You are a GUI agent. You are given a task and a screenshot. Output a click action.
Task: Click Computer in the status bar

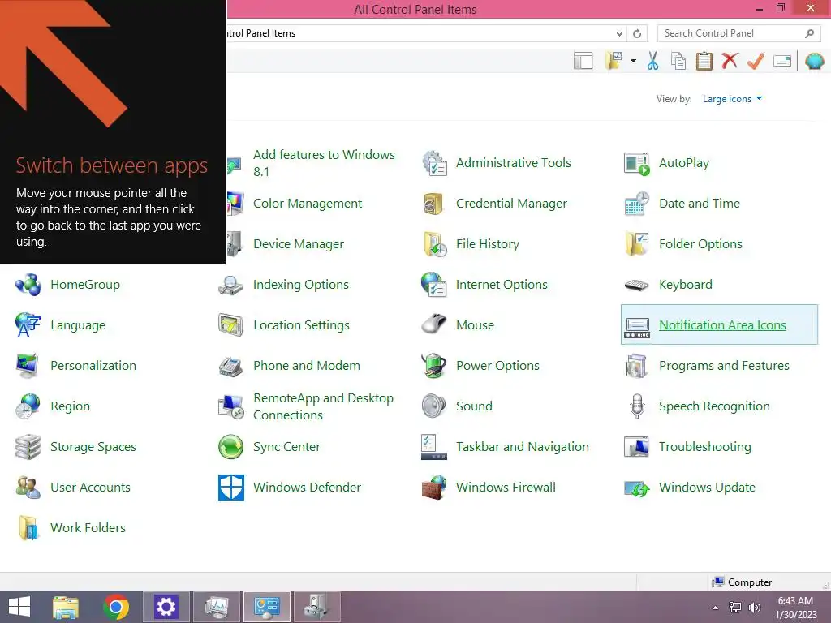(742, 582)
